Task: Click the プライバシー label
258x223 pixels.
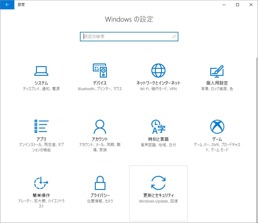Action: [x=100, y=195]
